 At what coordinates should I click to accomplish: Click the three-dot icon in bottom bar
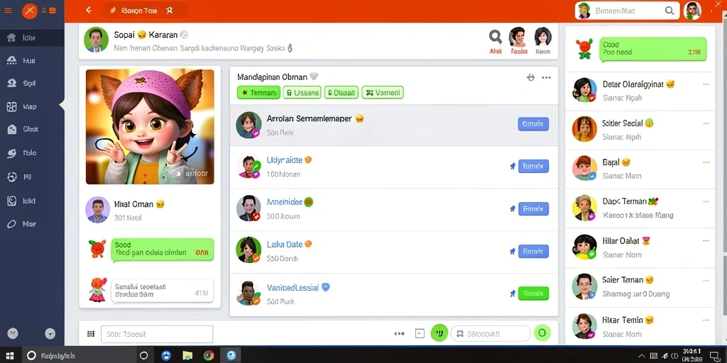click(x=399, y=333)
